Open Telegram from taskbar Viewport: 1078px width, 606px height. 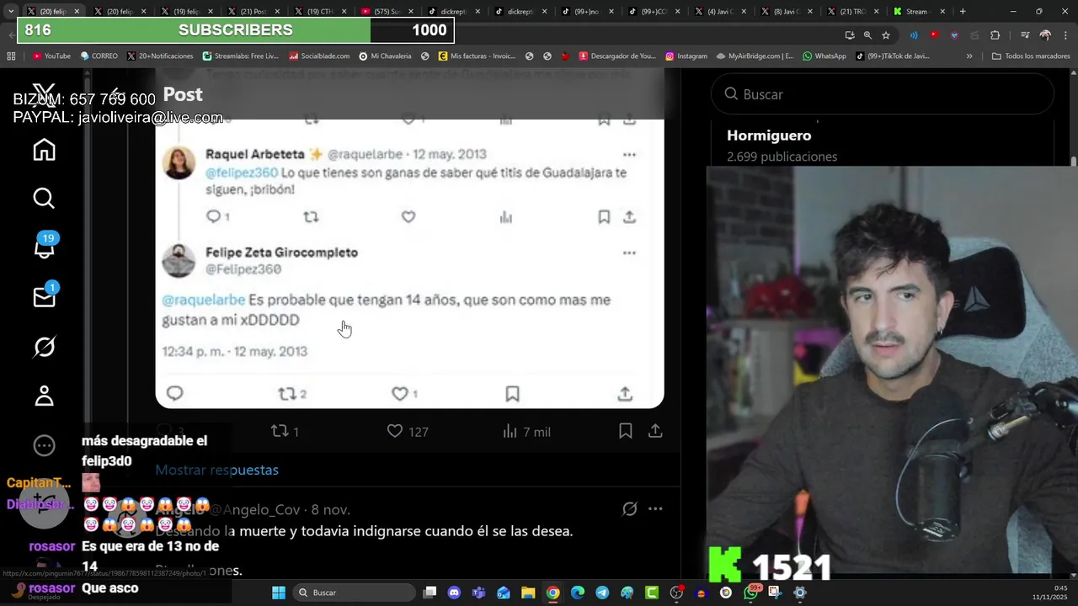[x=602, y=593]
